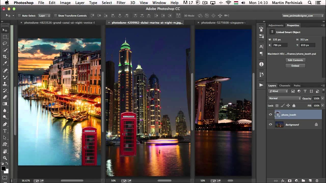Click the foreground color swatch
The image size is (326, 183).
click(3, 169)
